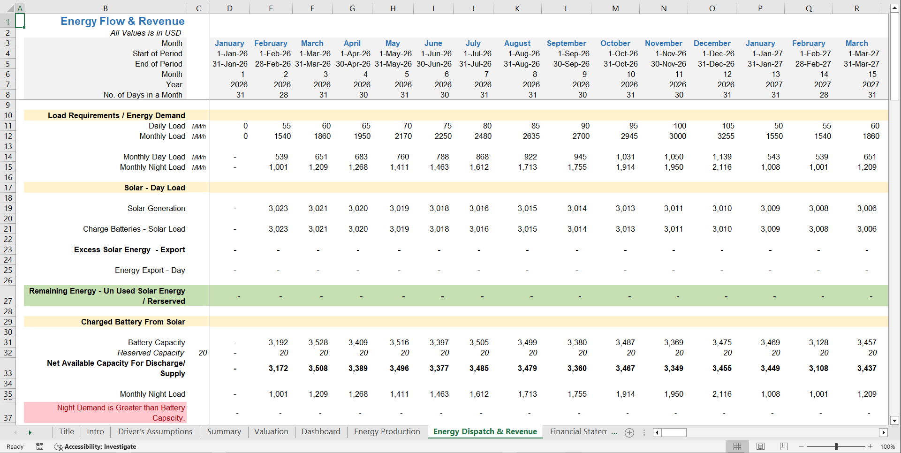Click the down arrow on the vertical scrollbar
This screenshot has height=453, width=901.
(x=896, y=422)
